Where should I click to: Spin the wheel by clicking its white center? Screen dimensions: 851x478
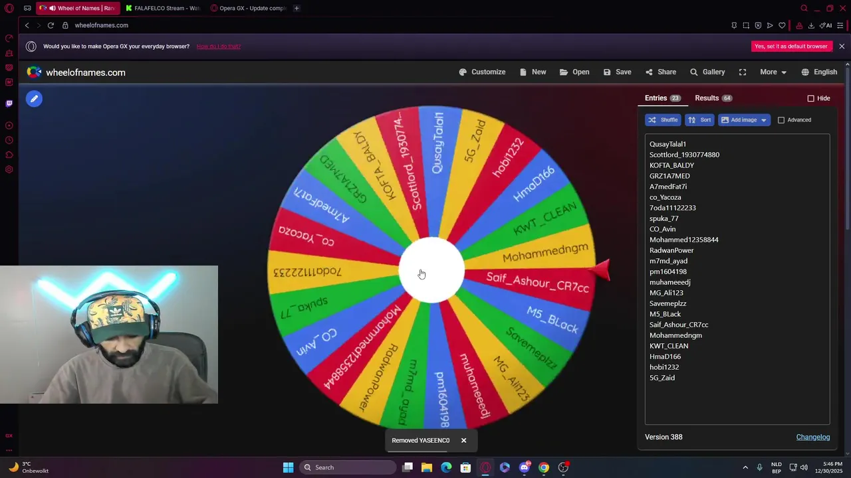click(x=431, y=271)
